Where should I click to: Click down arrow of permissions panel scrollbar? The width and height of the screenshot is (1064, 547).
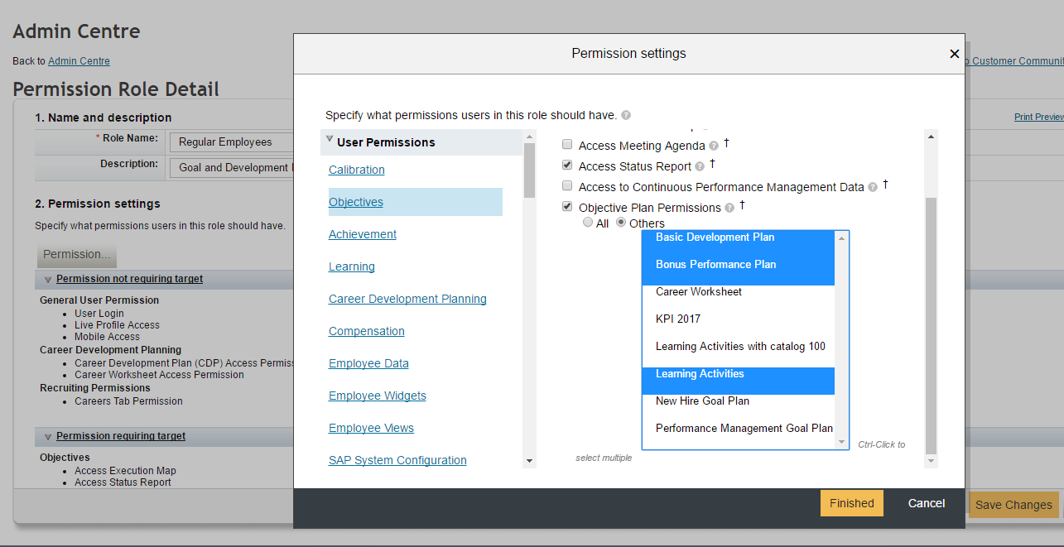coord(931,461)
